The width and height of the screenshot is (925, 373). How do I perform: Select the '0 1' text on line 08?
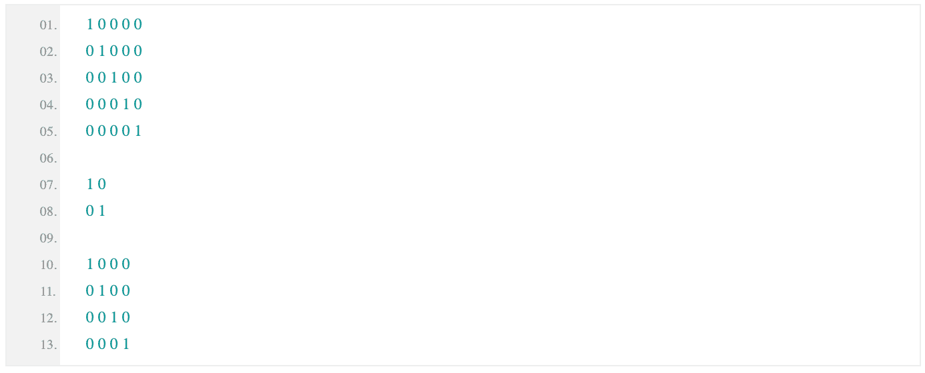pos(96,211)
